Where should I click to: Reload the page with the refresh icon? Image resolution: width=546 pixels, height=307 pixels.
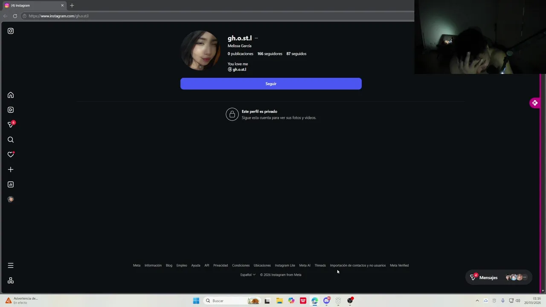pyautogui.click(x=15, y=16)
